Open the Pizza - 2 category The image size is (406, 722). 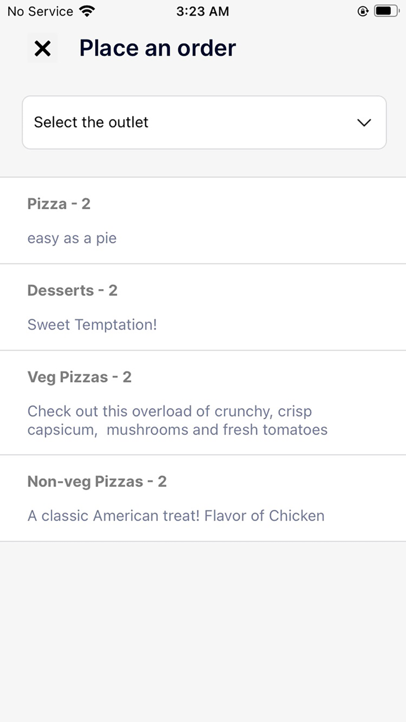coord(59,204)
